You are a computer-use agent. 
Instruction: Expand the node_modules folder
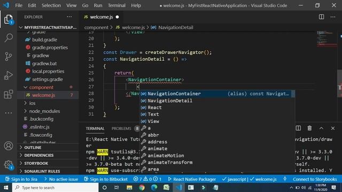tap(48, 111)
